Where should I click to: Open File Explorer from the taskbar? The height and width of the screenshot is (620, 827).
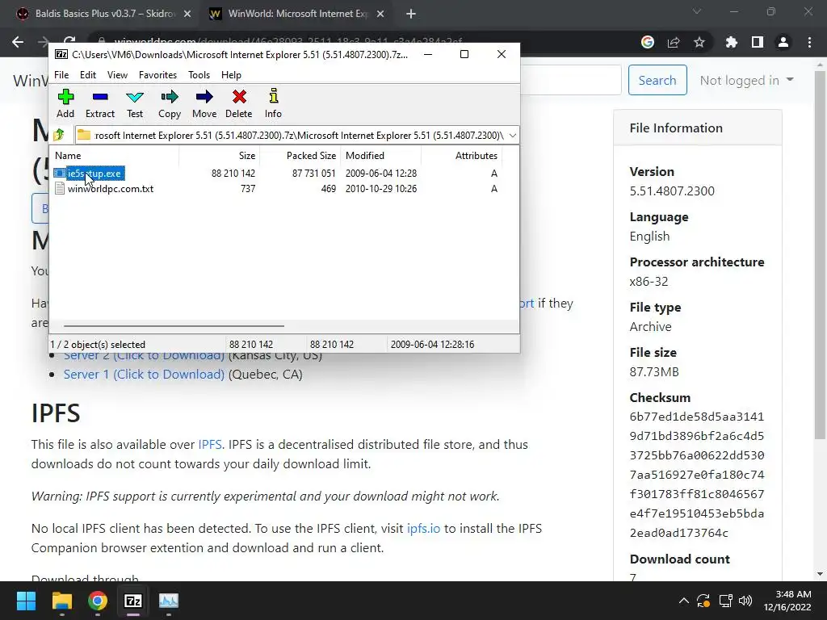point(61,601)
